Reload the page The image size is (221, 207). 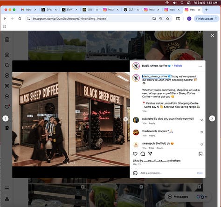(x=20, y=19)
